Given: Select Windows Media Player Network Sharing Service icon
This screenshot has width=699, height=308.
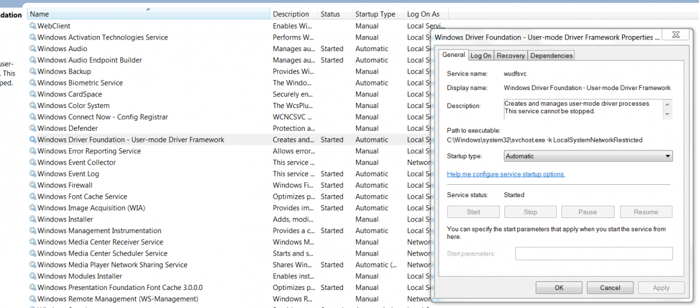Looking at the screenshot, I should 33,265.
